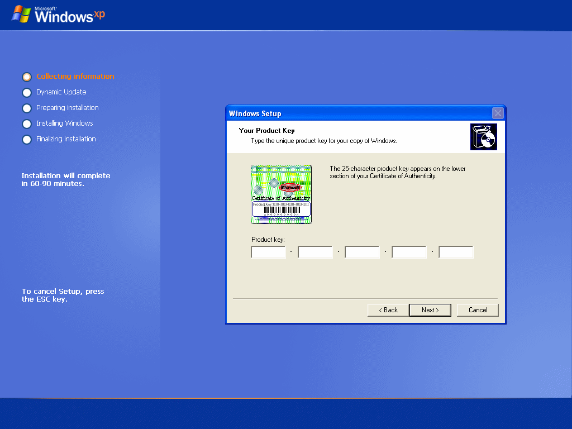Focus the second product key field
Screen dimensions: 572x429
[x=315, y=252]
